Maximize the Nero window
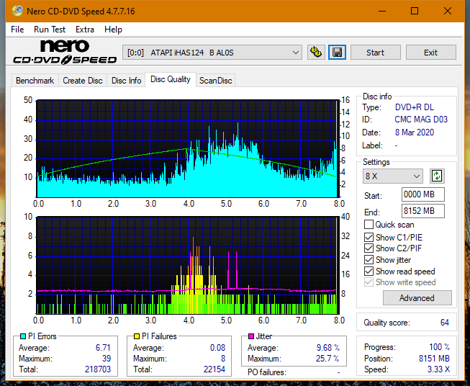The height and width of the screenshot is (386, 470). click(x=415, y=11)
